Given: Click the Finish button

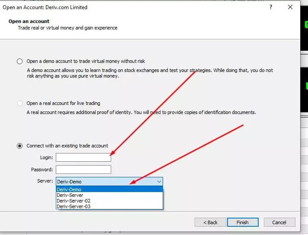Looking at the screenshot, I should tap(243, 222).
